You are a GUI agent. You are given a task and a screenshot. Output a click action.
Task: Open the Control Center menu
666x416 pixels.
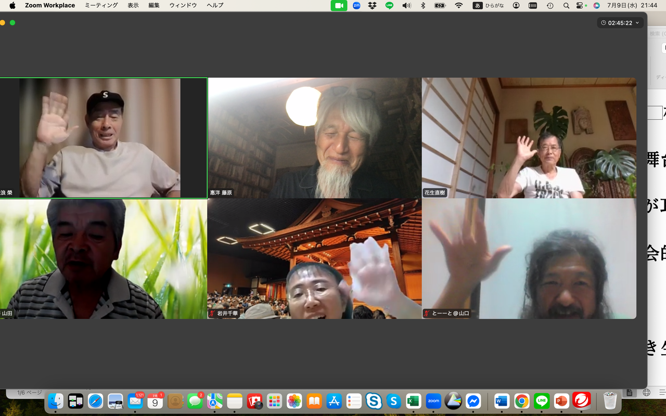pos(581,5)
